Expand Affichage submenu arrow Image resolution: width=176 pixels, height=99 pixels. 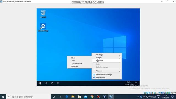coord(120,55)
